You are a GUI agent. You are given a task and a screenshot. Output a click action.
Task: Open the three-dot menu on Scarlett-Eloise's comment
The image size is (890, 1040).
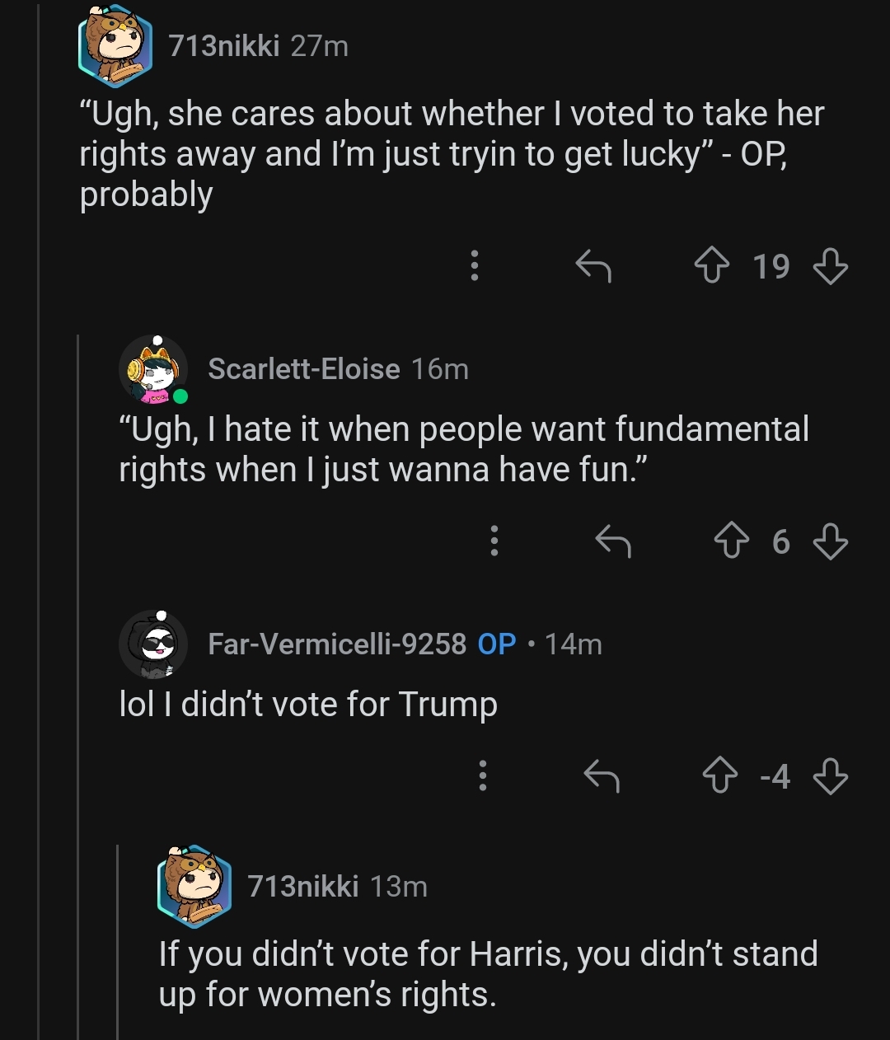(494, 542)
